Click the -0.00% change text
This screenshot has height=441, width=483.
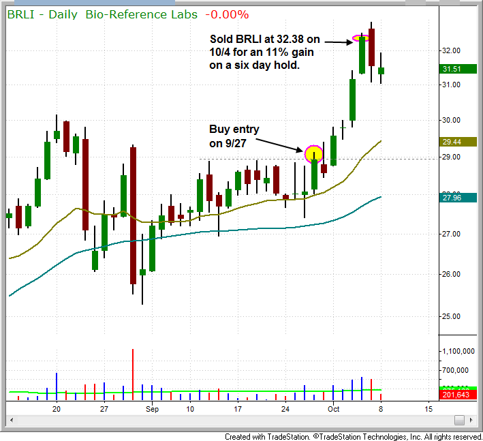(x=227, y=14)
